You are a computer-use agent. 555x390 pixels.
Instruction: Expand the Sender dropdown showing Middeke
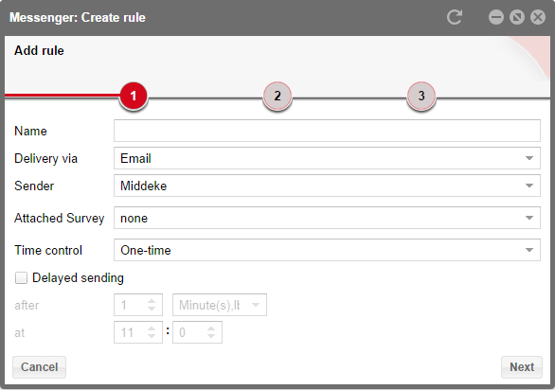(327, 186)
